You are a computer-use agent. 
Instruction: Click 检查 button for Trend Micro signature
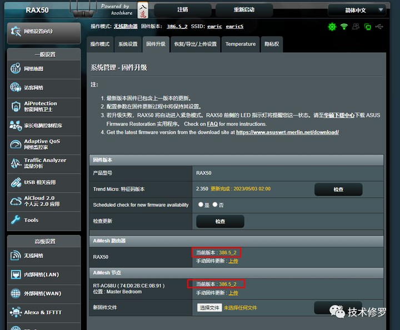click(338, 189)
